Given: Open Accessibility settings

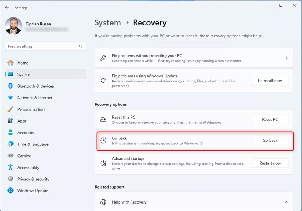Looking at the screenshot, I should tap(45, 167).
